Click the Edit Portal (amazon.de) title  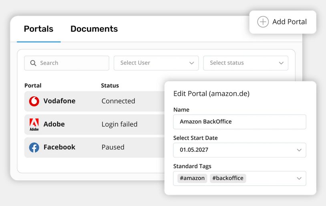click(211, 94)
